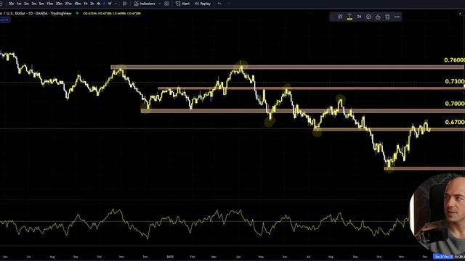Image resolution: width=465 pixels, height=261 pixels.
Task: Click the 2022 label on time axis
Action: (170, 257)
